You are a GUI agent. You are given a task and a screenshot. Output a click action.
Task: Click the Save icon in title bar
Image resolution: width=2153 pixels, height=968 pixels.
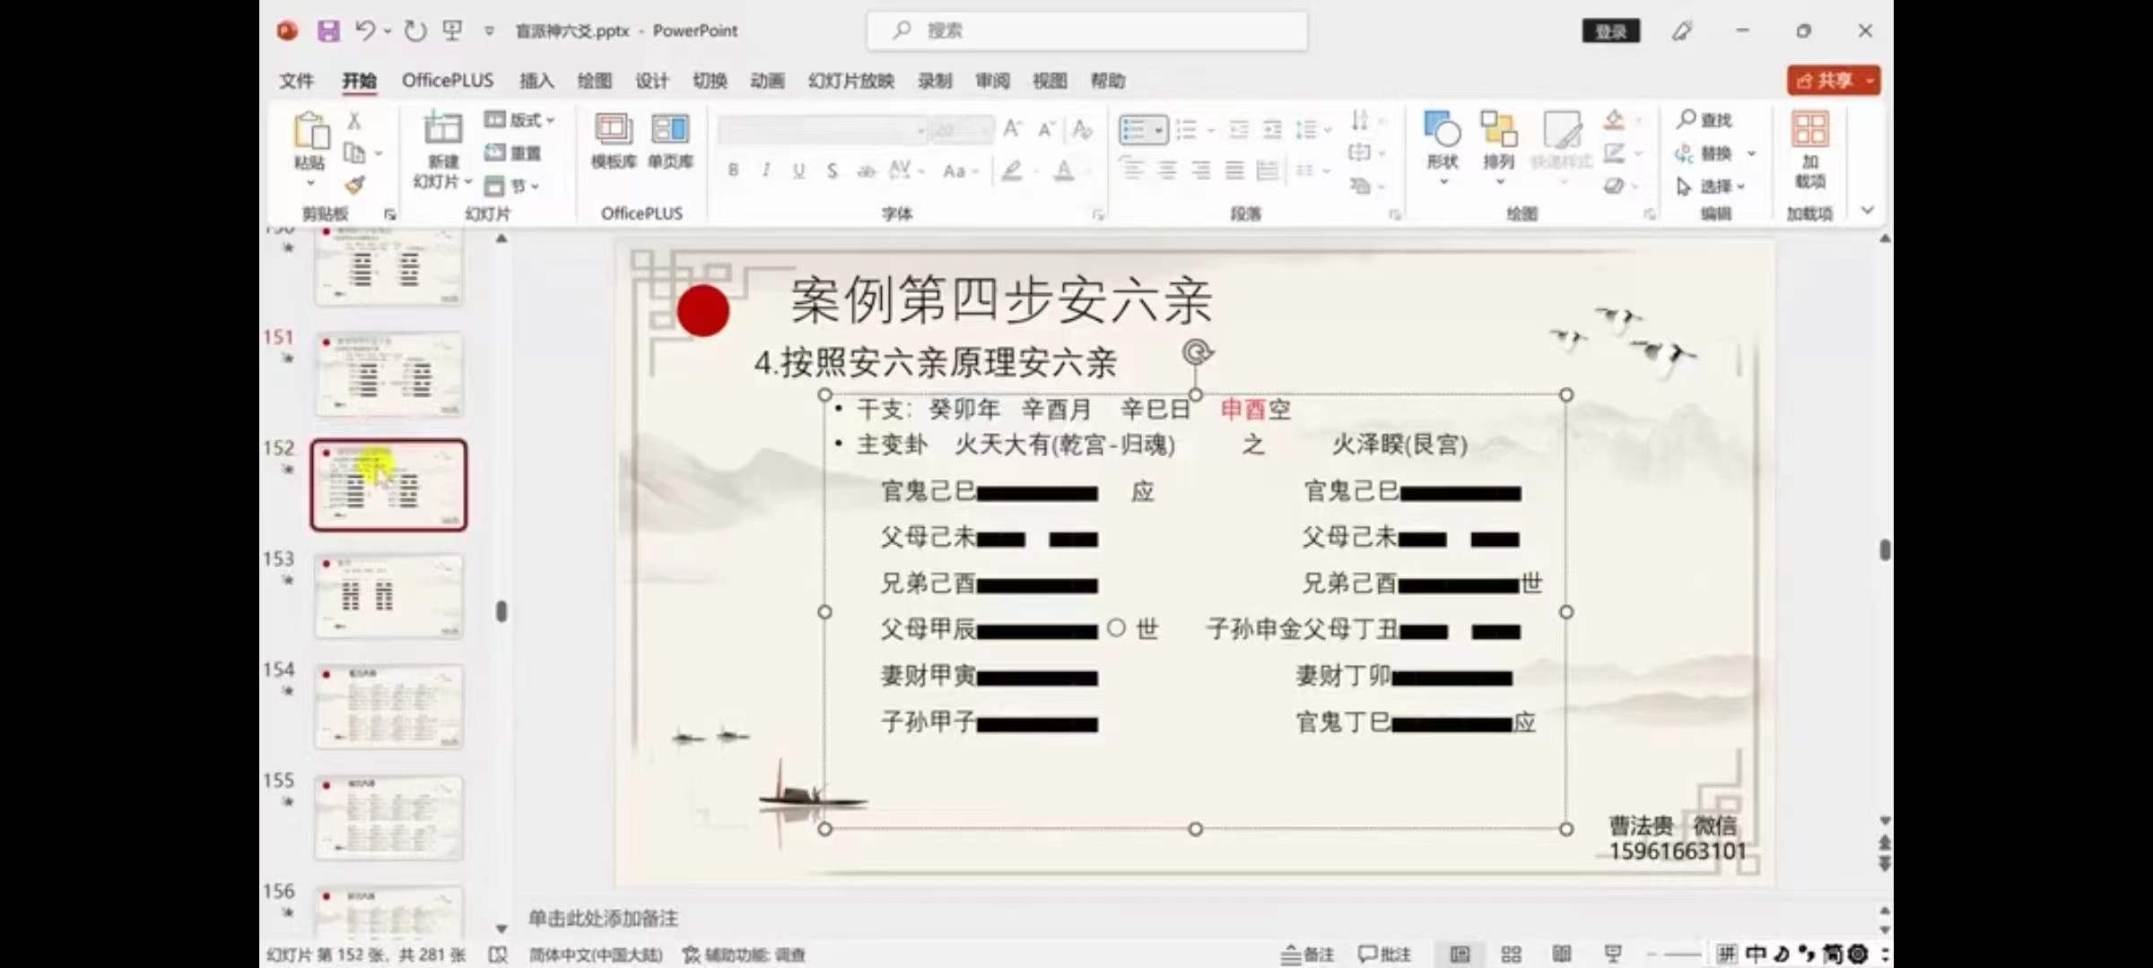click(328, 31)
